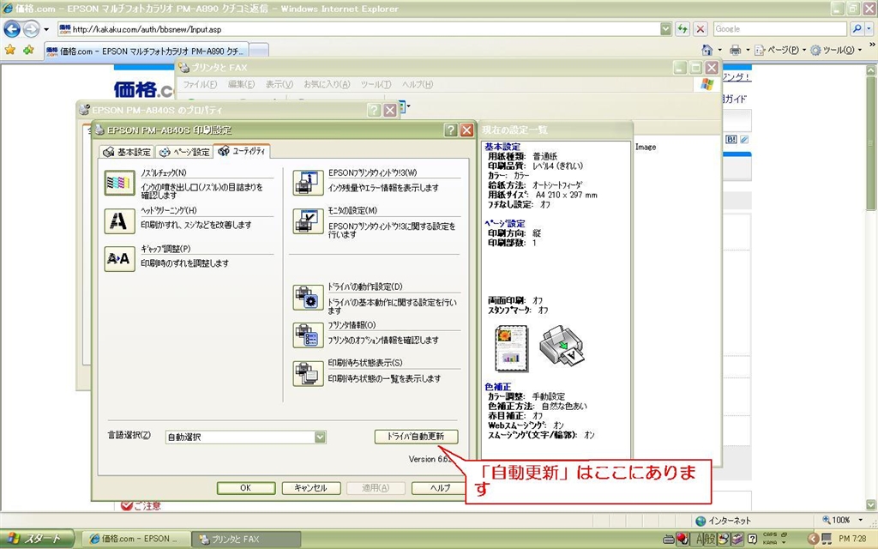
Task: Click the Head Cleaning (ヘッドクリーニング) icon
Action: coord(119,221)
